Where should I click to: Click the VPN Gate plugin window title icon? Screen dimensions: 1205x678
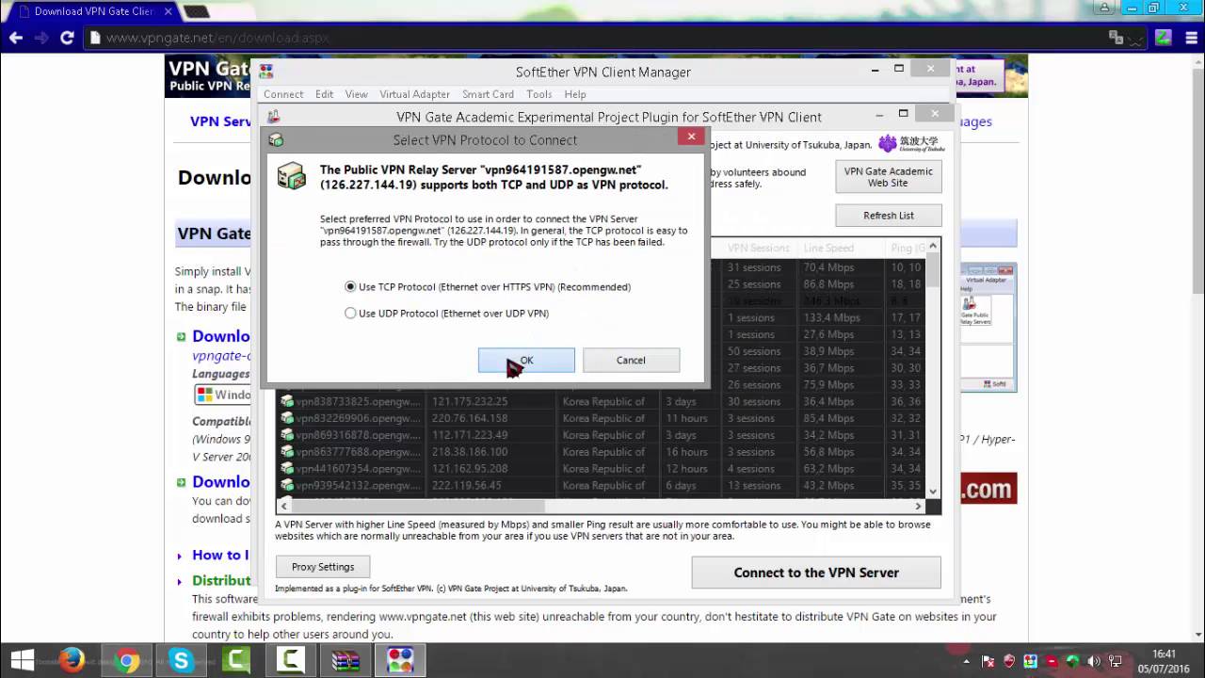pos(274,117)
